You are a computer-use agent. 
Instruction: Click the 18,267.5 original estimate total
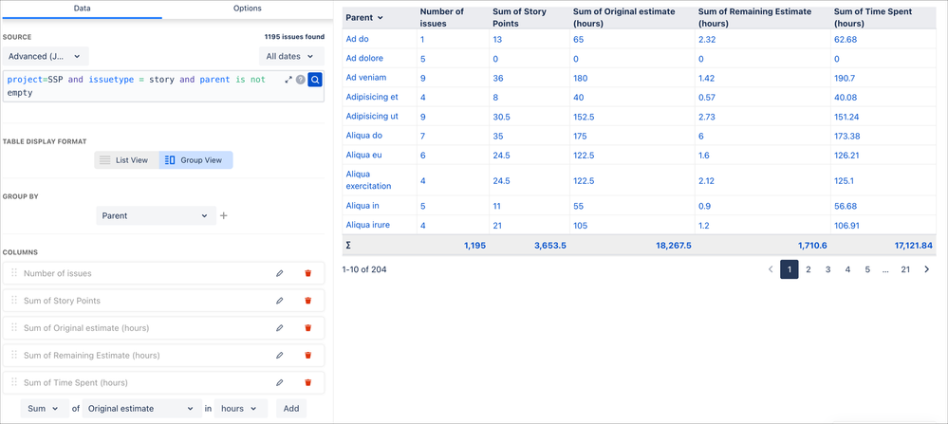(675, 246)
